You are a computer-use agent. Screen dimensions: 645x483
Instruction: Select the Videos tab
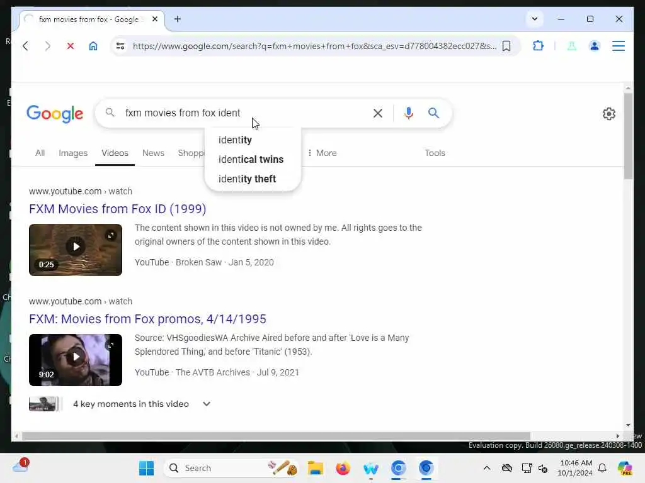(x=115, y=153)
